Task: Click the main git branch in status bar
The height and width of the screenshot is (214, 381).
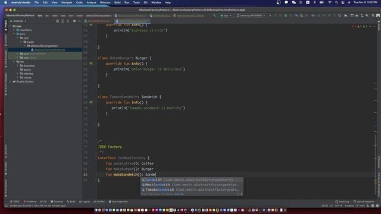Action: (361, 206)
